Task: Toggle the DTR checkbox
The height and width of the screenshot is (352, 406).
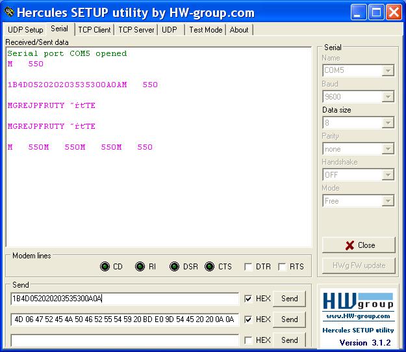Action: click(x=248, y=267)
